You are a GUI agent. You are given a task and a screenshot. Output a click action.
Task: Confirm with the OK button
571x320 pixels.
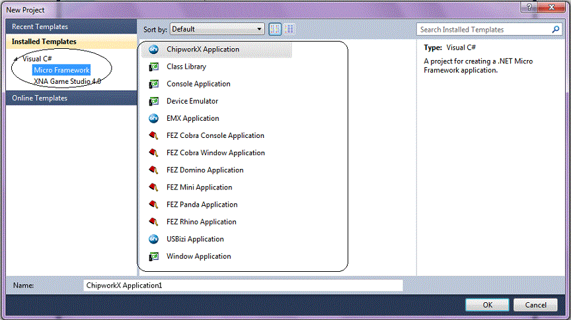(487, 305)
